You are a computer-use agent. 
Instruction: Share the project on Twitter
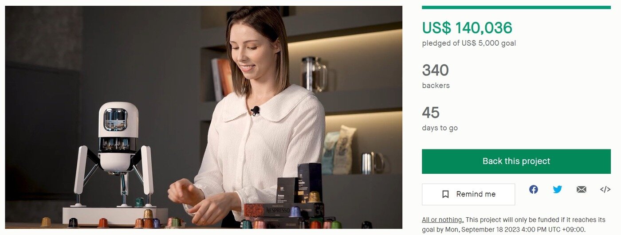[x=558, y=189]
